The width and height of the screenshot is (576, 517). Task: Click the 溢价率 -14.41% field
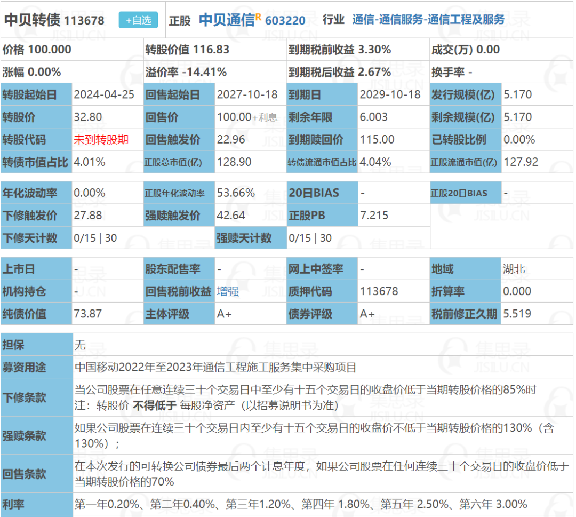point(186,72)
